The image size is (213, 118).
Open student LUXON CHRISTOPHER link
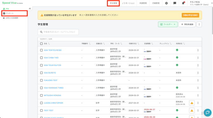pos(53,103)
